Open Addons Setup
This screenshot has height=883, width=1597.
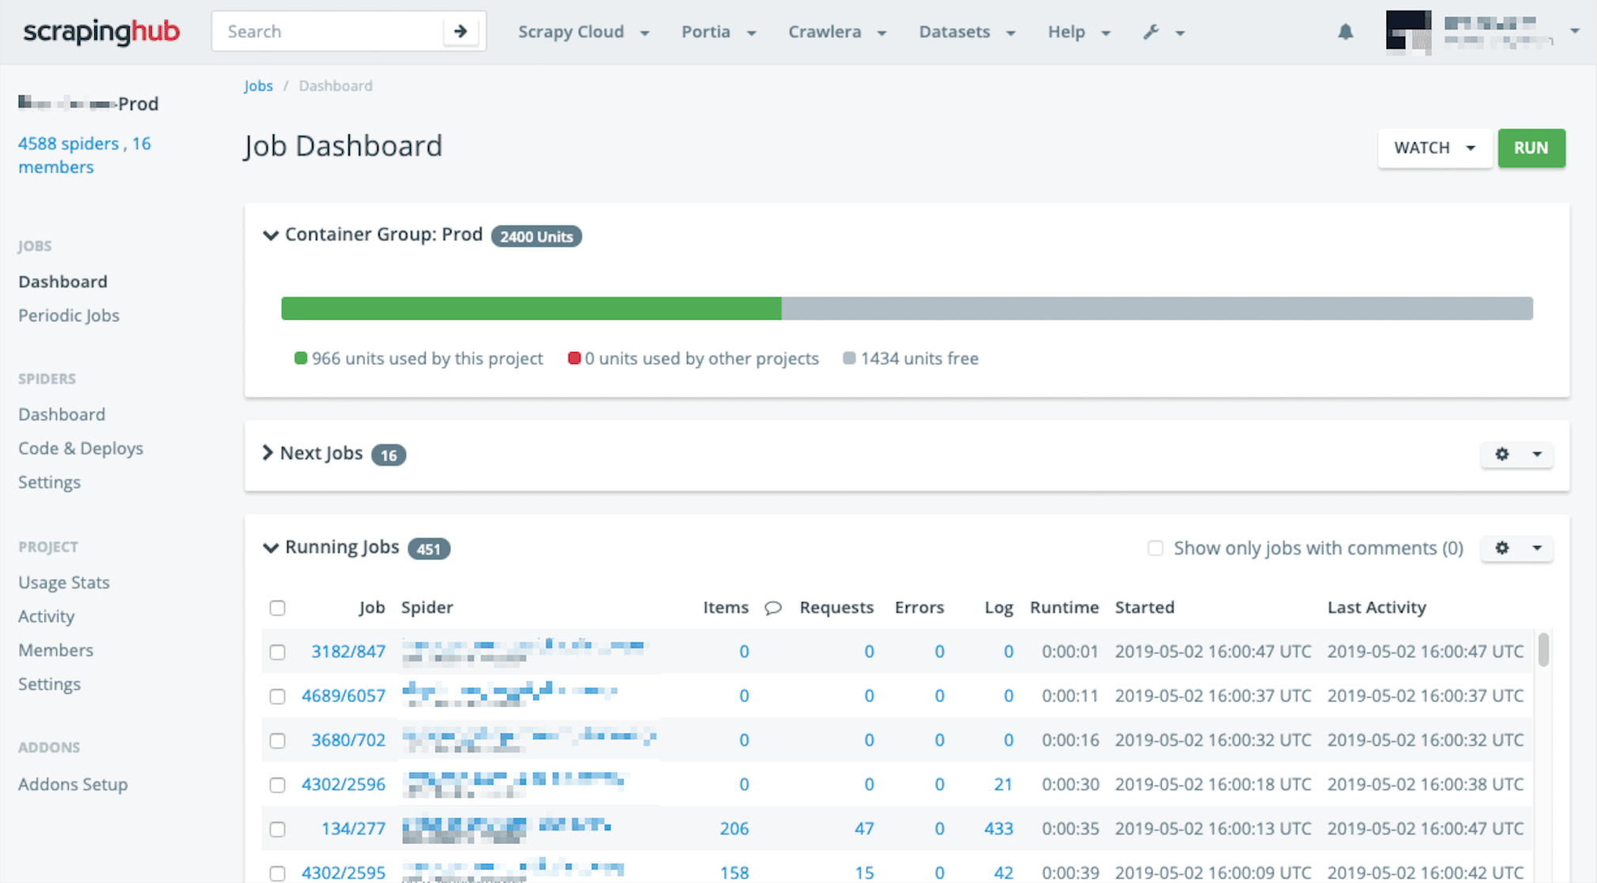coord(73,784)
